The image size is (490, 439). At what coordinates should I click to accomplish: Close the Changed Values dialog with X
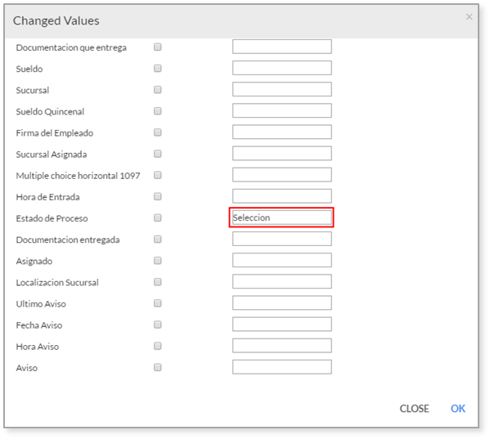[469, 17]
